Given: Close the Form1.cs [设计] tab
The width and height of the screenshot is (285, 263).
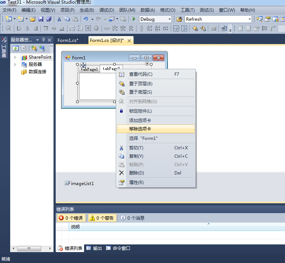Looking at the screenshot, I should (129, 41).
